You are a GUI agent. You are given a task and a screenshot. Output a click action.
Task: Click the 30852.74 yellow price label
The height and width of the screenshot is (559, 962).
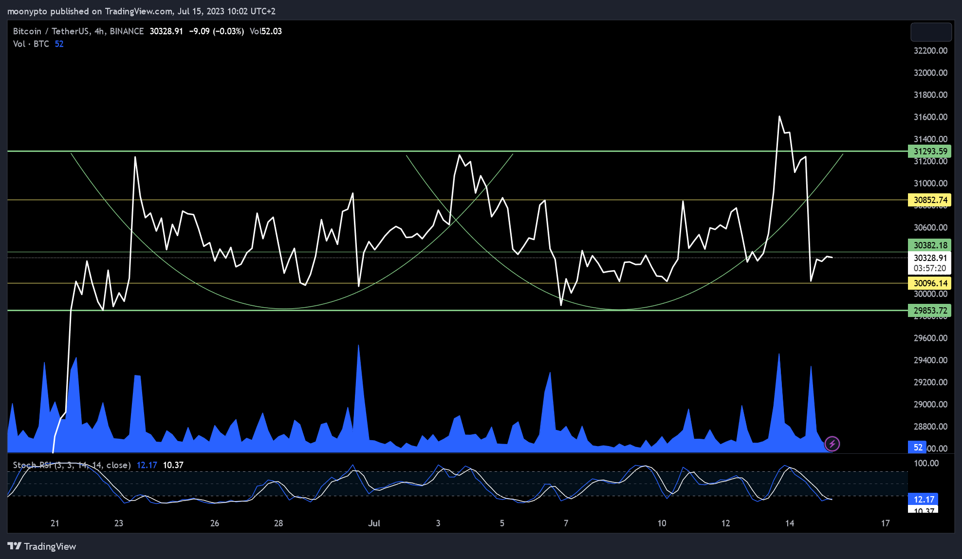pos(929,200)
